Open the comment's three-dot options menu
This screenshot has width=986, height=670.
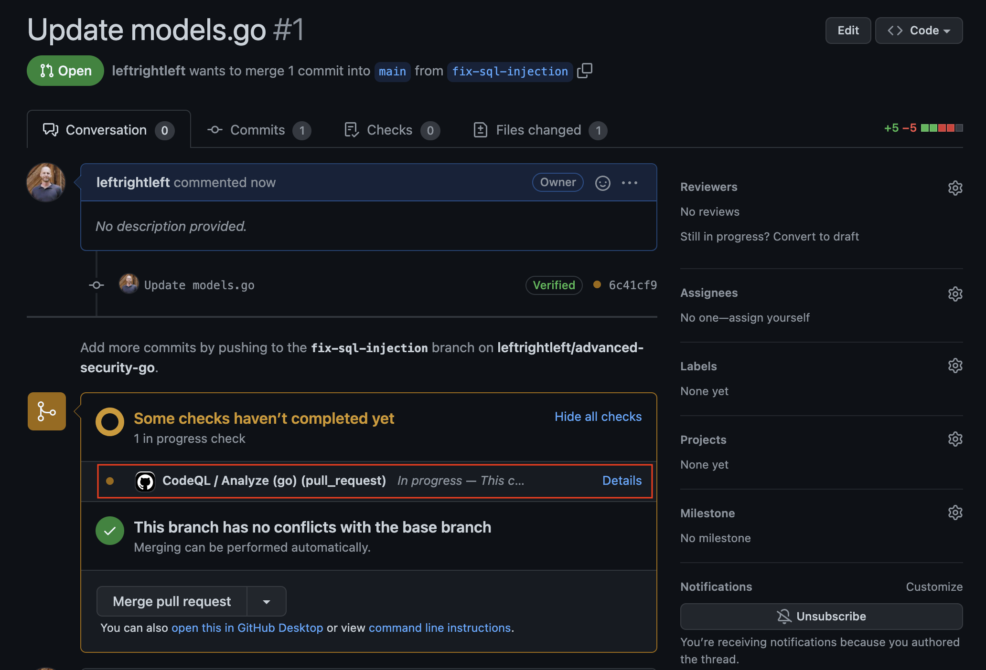(x=629, y=183)
